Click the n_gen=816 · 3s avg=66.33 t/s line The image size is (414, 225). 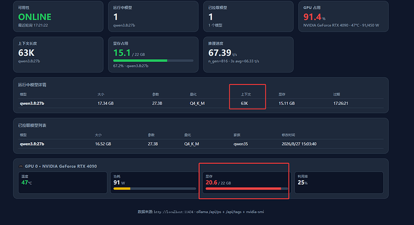[x=233, y=61]
